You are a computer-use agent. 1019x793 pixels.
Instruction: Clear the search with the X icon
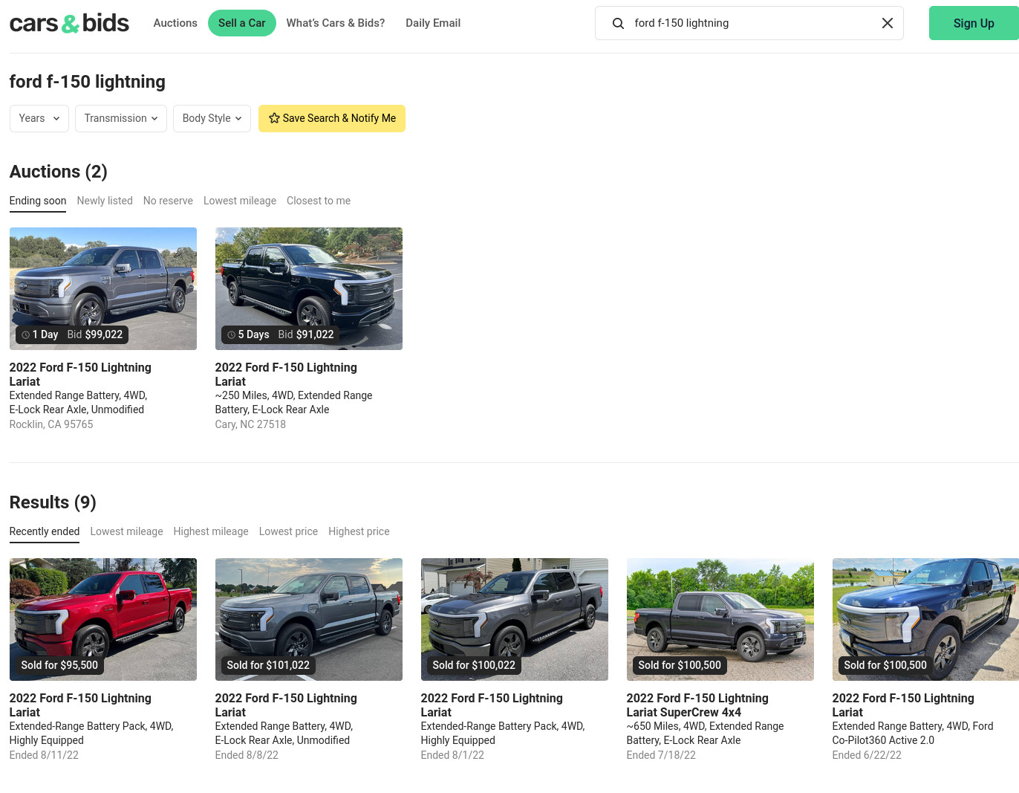coord(887,23)
